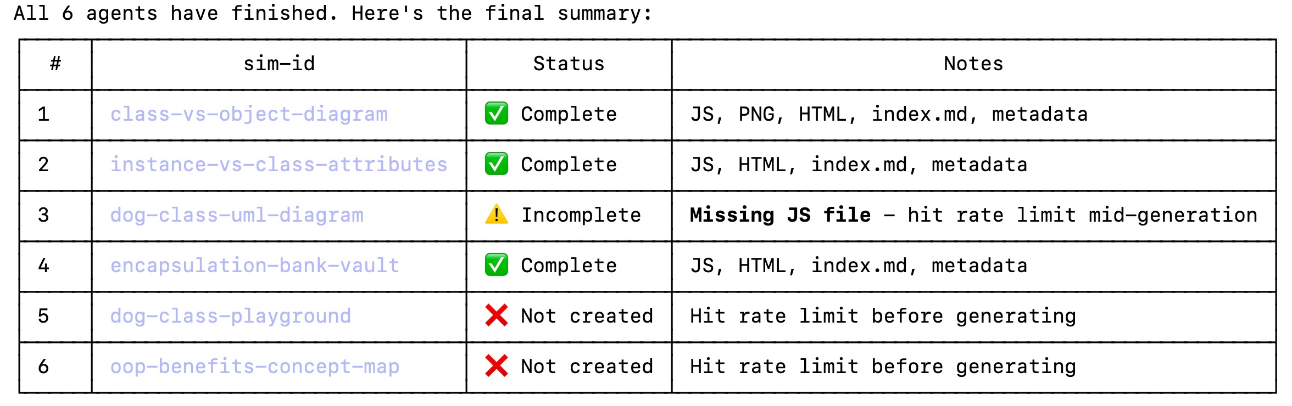Screen dimensions: 1292x406
Task: Click the sim-id column header
Action: (x=279, y=64)
